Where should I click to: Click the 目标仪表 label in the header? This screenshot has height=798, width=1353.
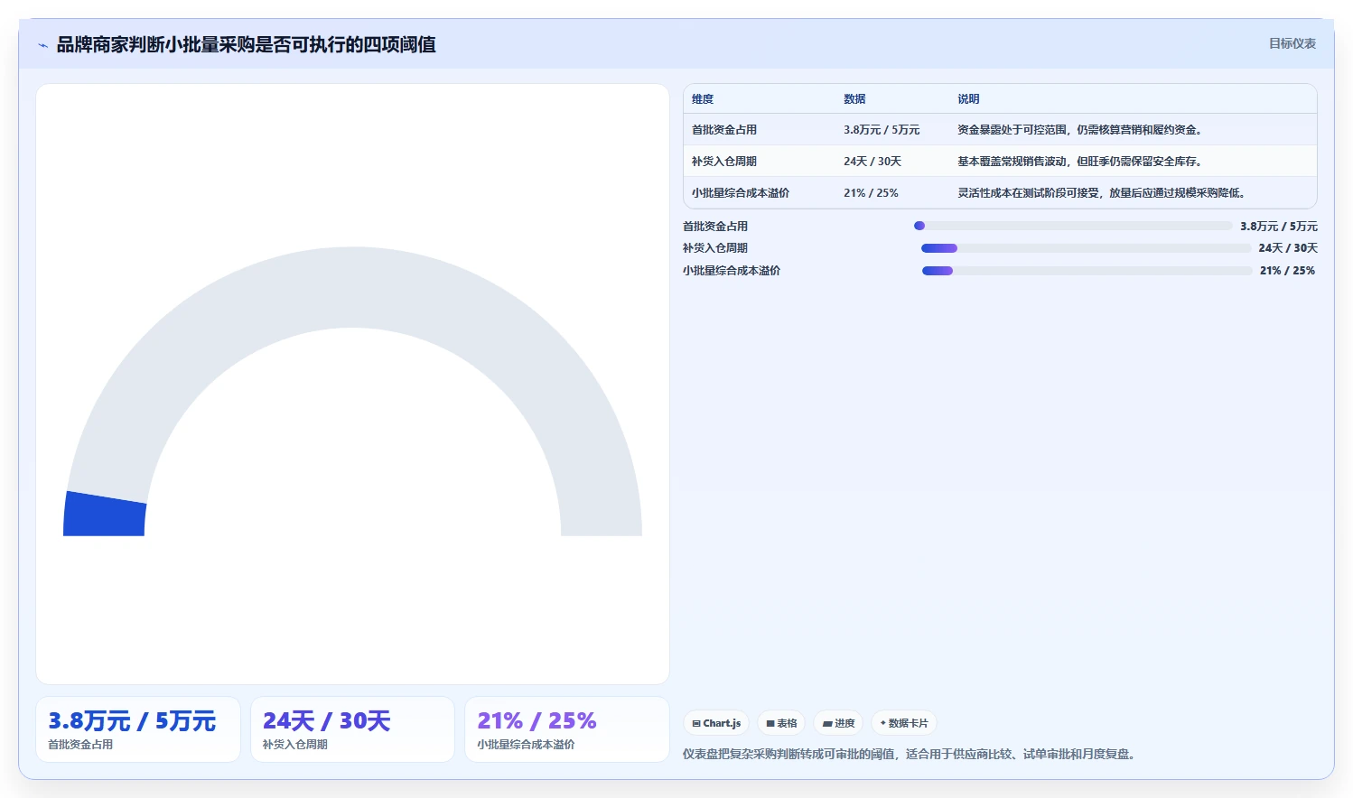(1292, 43)
